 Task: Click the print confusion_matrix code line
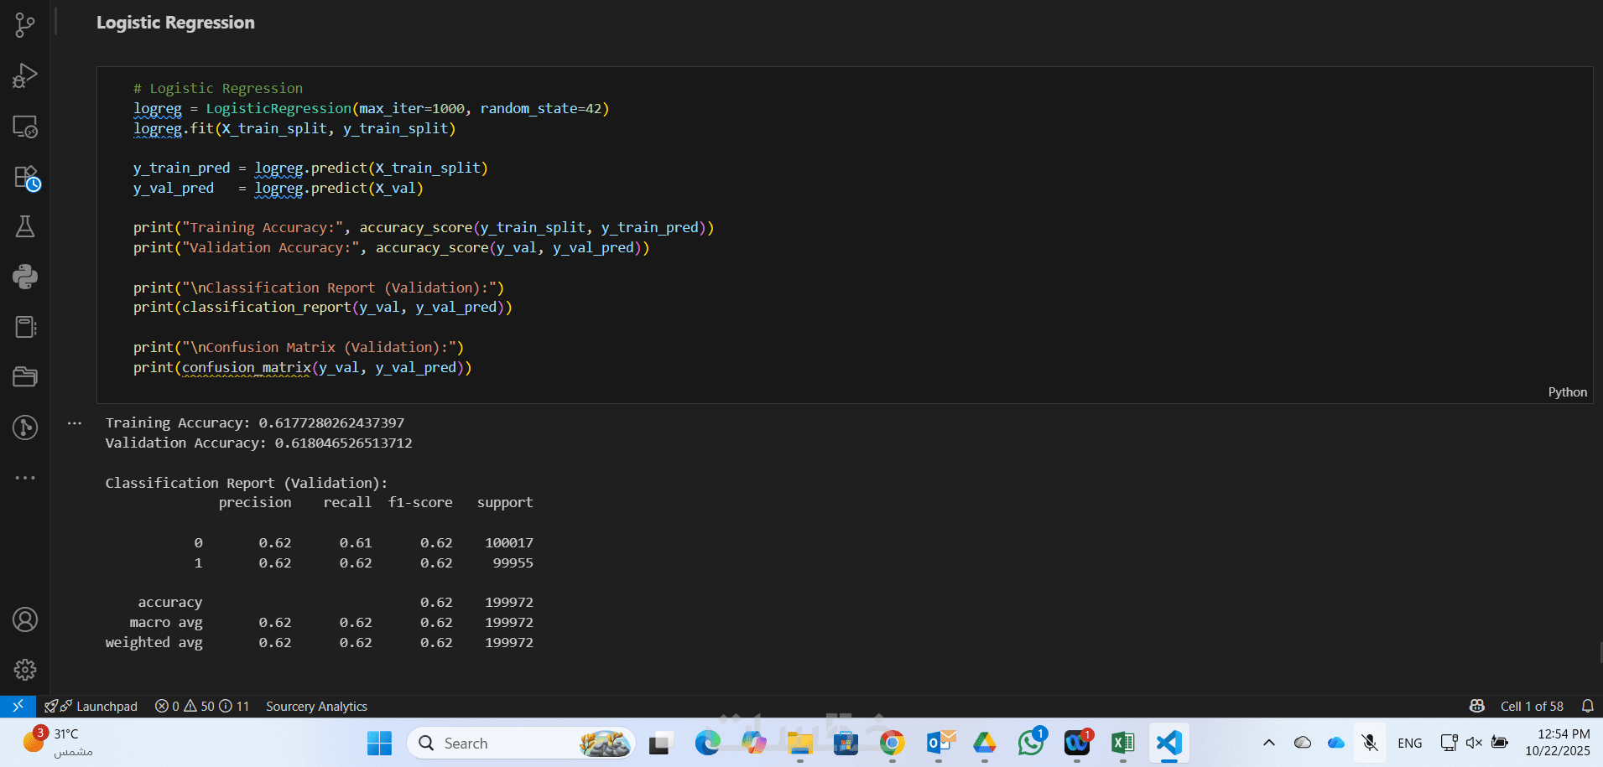point(302,367)
